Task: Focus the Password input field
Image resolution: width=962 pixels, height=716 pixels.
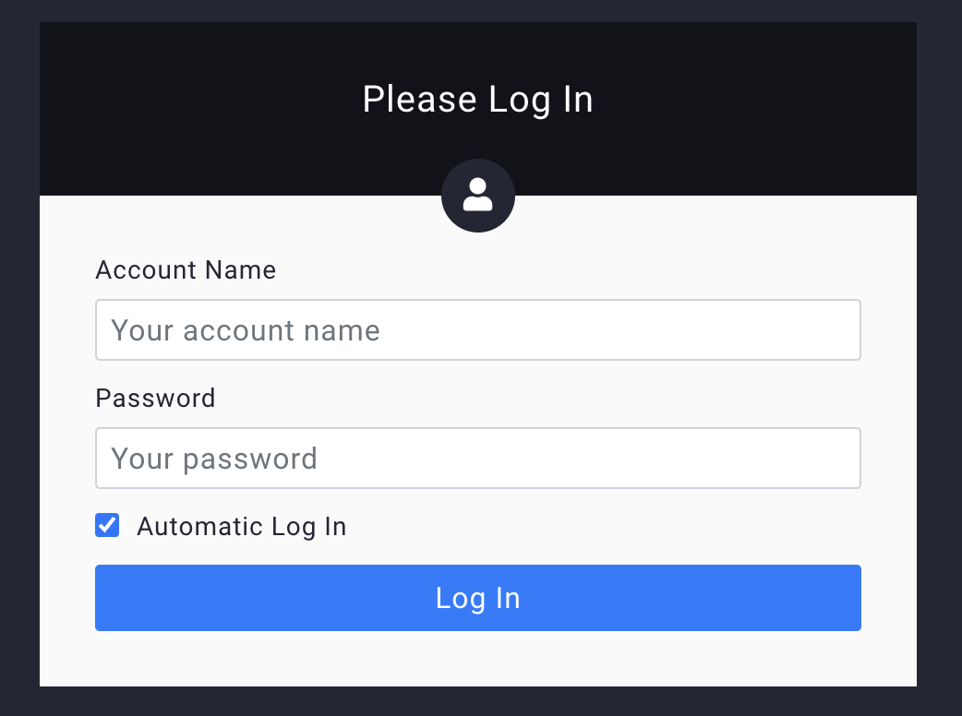Action: tap(478, 458)
